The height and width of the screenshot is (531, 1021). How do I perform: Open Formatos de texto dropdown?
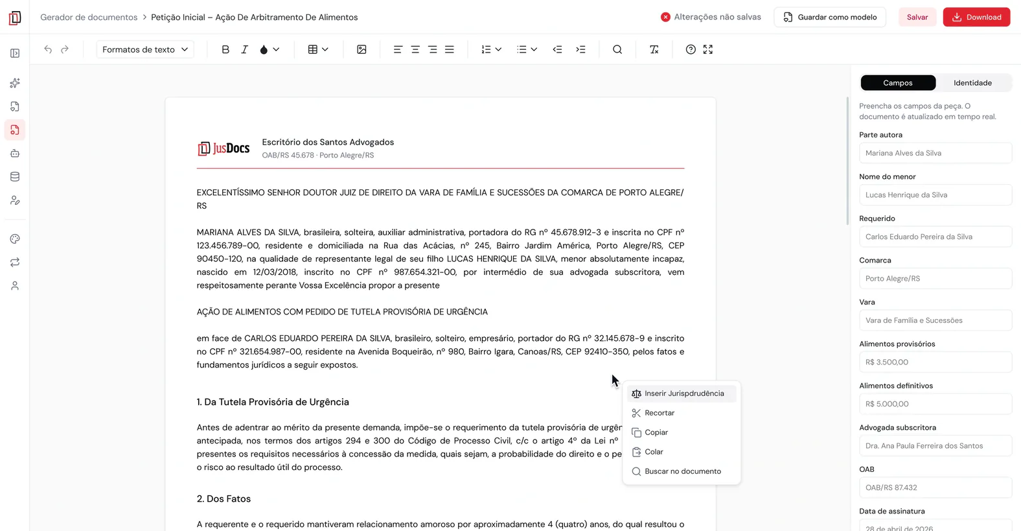point(145,49)
